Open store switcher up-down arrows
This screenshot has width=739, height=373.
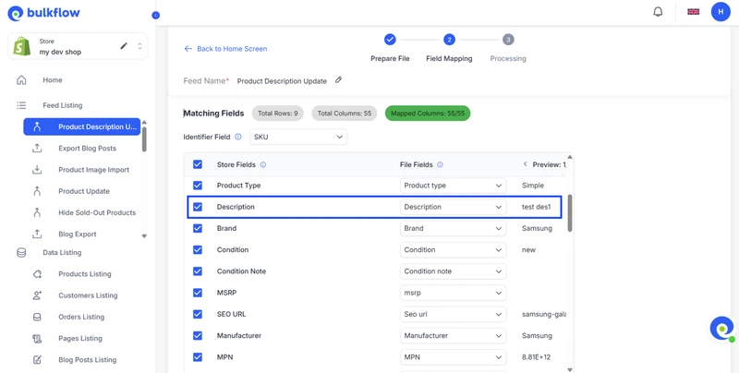click(x=139, y=46)
